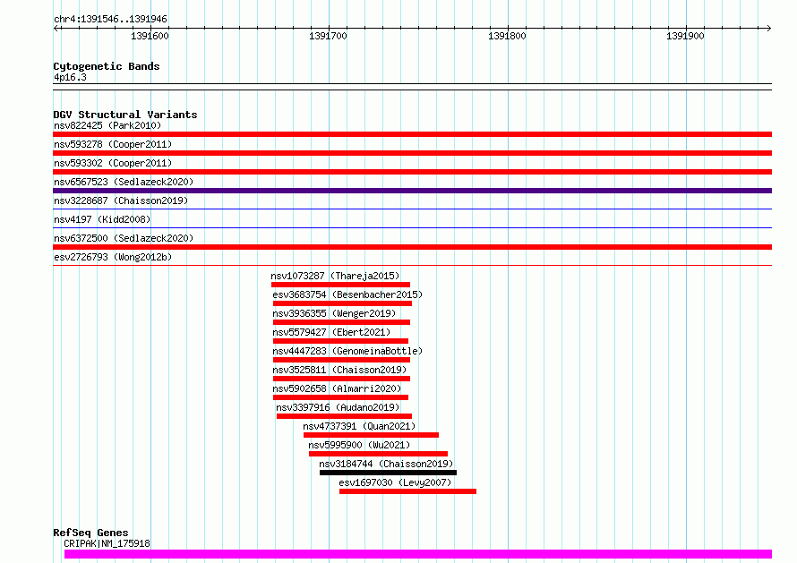Open the nsv4447283 (GenomeinaBottle) label
Image resolution: width=797 pixels, height=563 pixels.
point(347,351)
